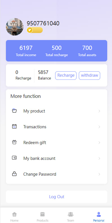Go to Home via house icon

(x=14, y=214)
